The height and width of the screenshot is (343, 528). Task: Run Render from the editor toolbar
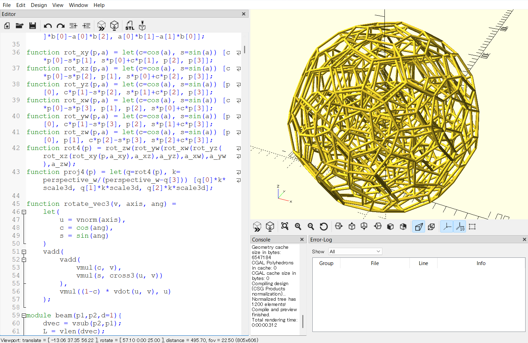point(114,26)
